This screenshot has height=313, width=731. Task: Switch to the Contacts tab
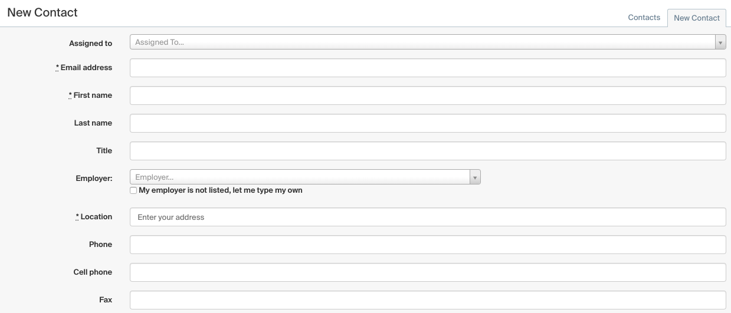pyautogui.click(x=644, y=18)
